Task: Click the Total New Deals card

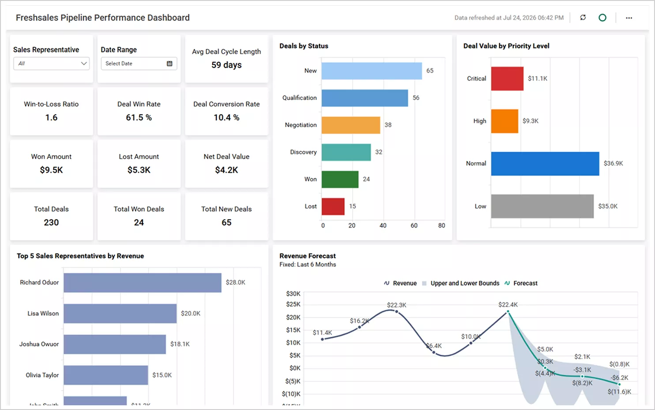Action: (226, 216)
